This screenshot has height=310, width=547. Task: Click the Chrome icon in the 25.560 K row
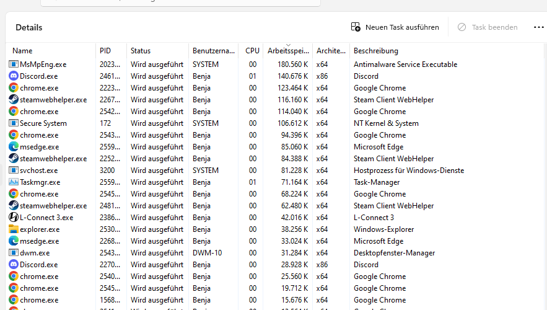click(x=13, y=276)
